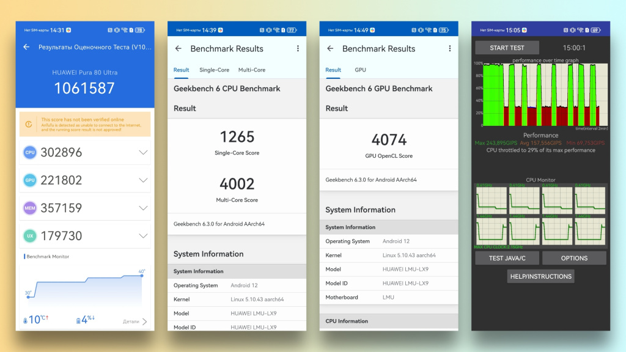Screen dimensions: 626x352
Task: Tap 15:00:1 timer readout
Action: pyautogui.click(x=574, y=48)
